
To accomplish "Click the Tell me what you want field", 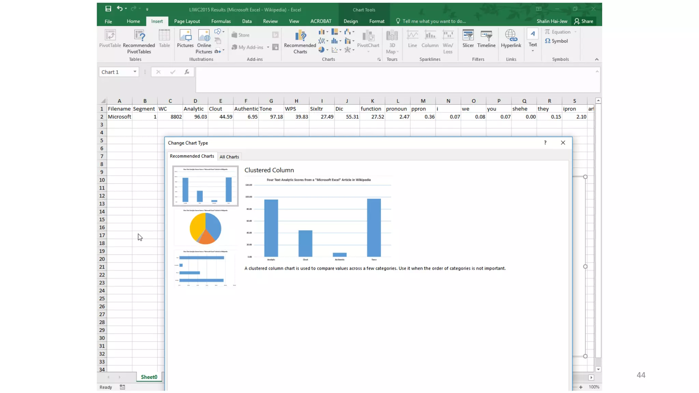I will tap(433, 21).
